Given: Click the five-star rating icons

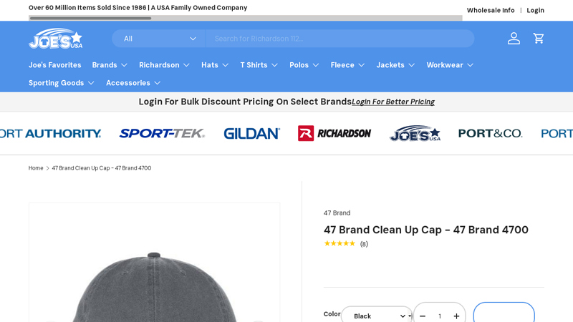Looking at the screenshot, I should point(340,243).
